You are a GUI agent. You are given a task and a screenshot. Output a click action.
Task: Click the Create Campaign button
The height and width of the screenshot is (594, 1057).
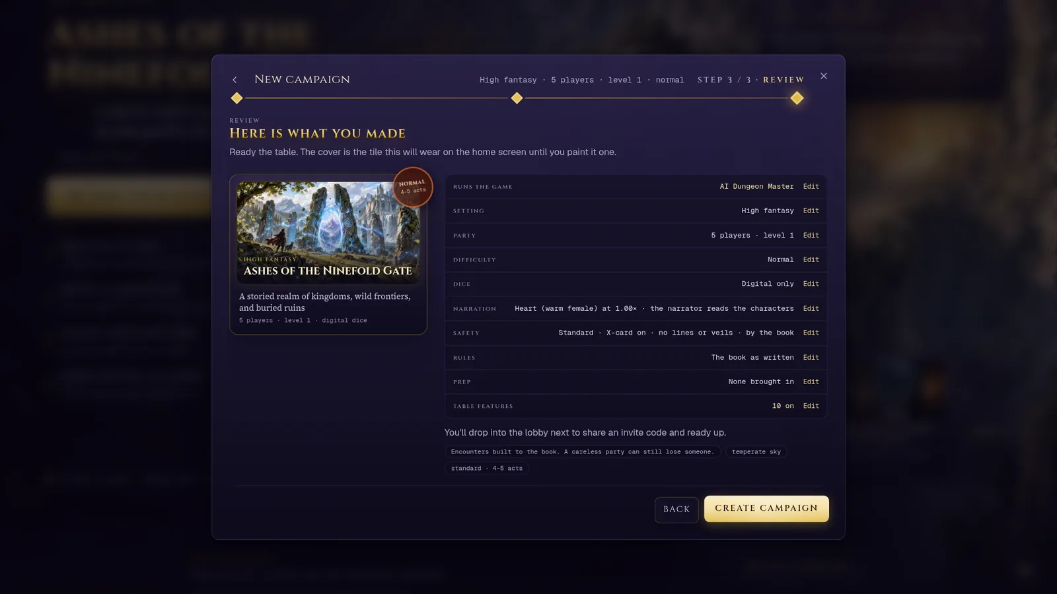point(766,509)
